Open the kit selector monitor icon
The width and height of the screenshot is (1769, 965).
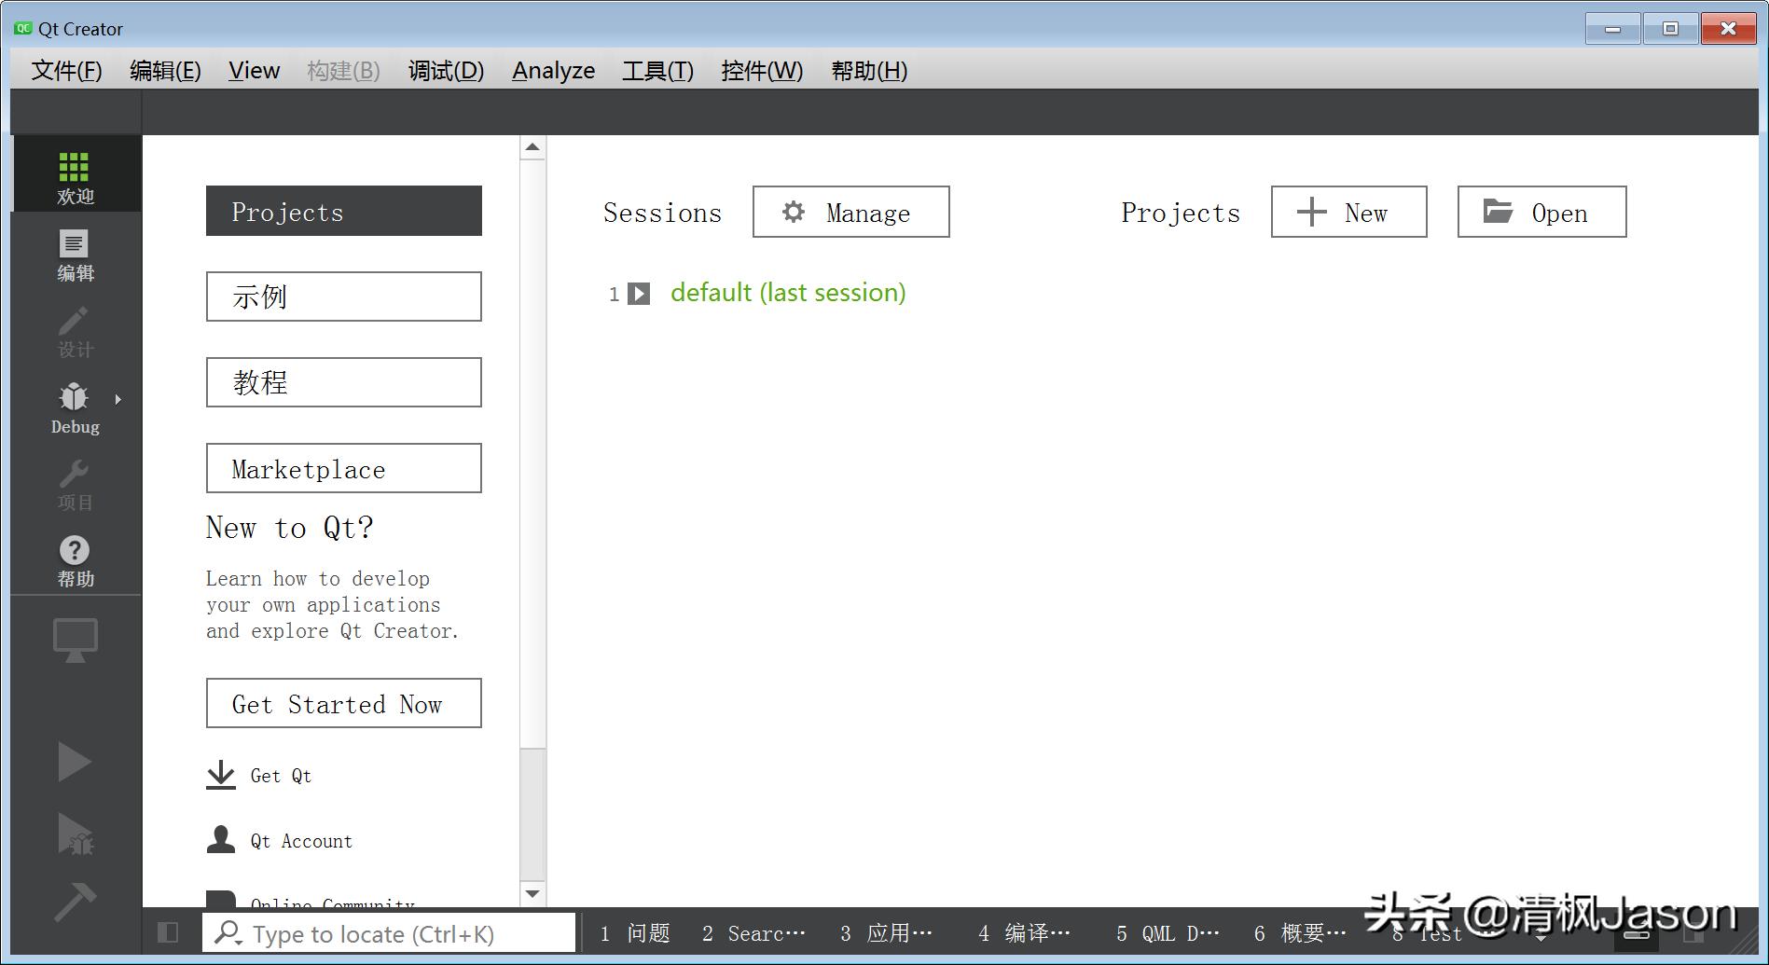[x=75, y=639]
